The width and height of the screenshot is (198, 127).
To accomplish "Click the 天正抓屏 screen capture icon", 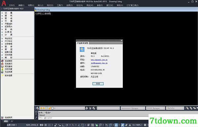I will [x=2, y=72].
